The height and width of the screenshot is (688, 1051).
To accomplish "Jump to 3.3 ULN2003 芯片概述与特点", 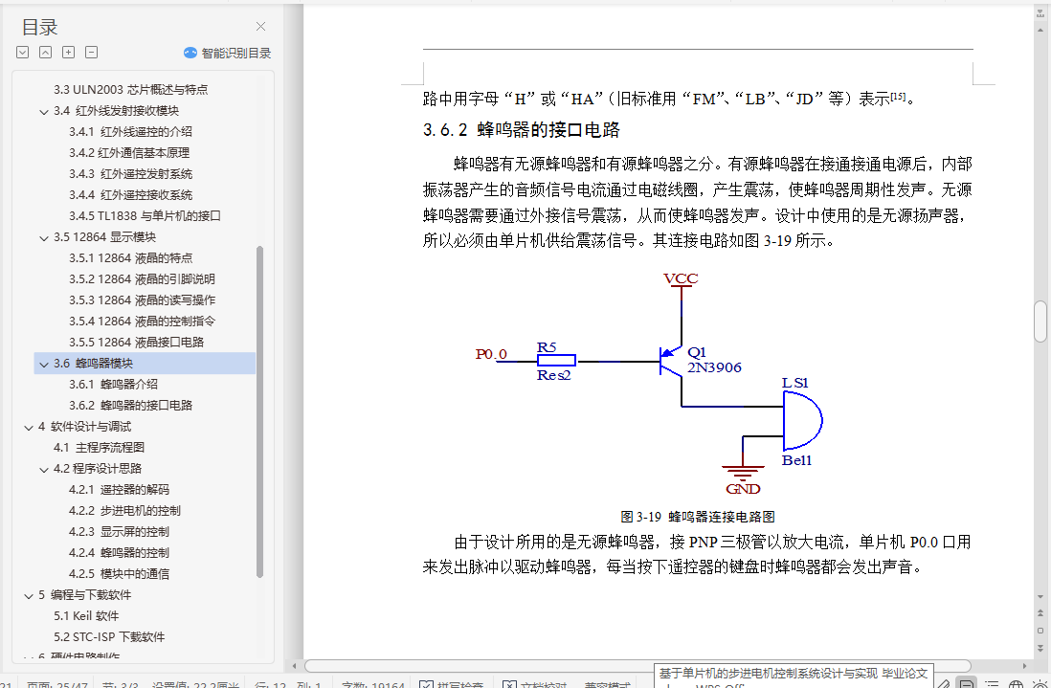I will (x=131, y=89).
